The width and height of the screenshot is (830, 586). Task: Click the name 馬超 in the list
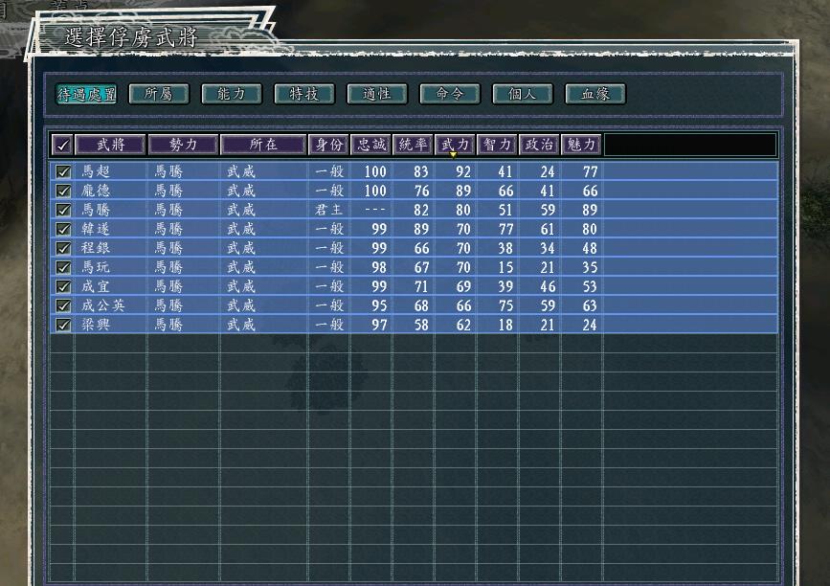pyautogui.click(x=96, y=171)
